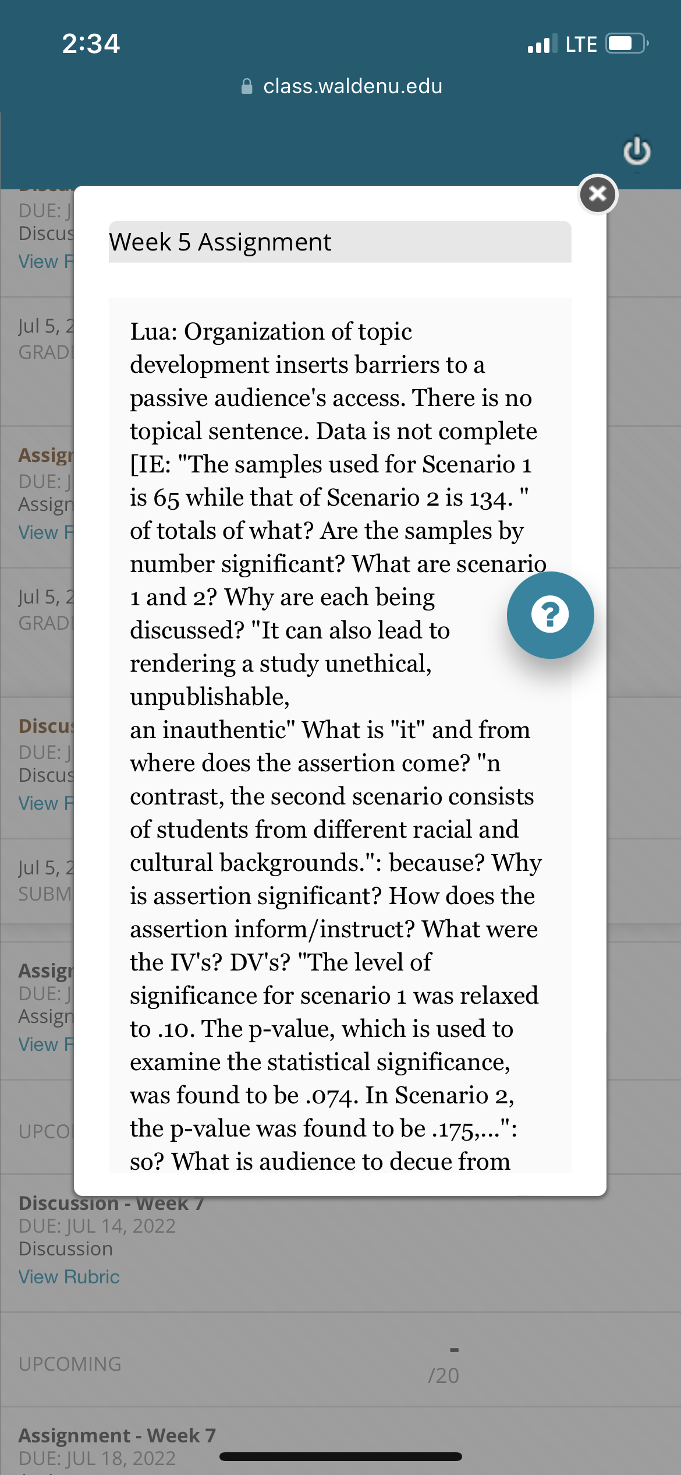Tap the LTE network indicator

coord(581,44)
